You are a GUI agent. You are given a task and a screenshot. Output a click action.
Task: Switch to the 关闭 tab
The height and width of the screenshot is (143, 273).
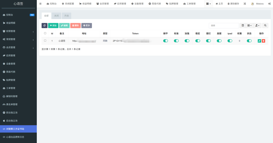[x=57, y=16]
